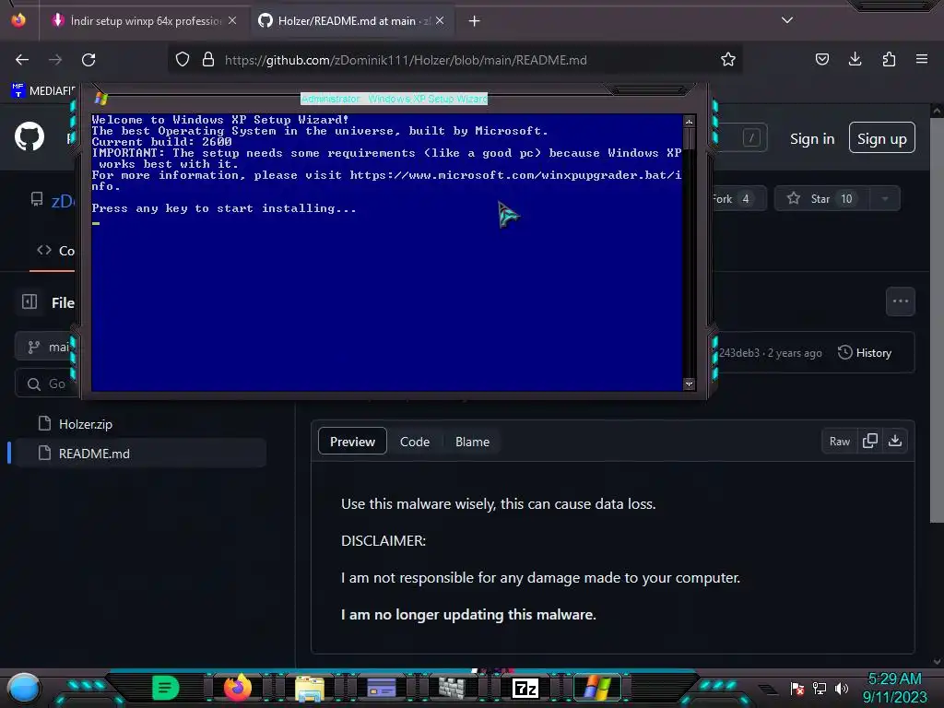Open the Pocket save icon
The height and width of the screenshot is (708, 944).
(821, 59)
